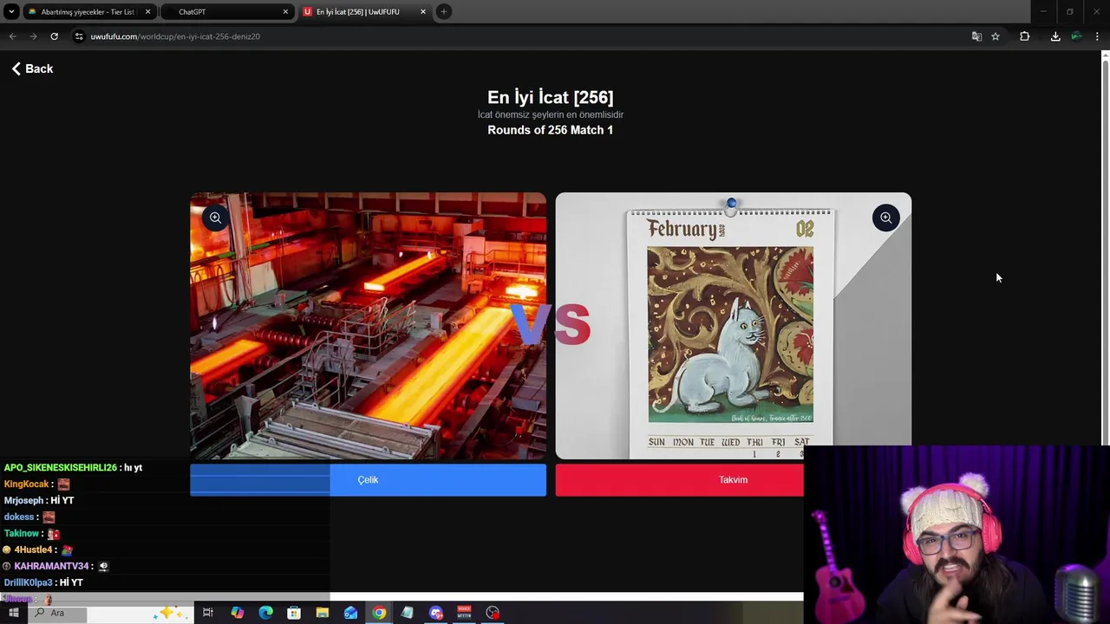Launch Copilot from the taskbar
Screen dimensions: 1110x624
point(237,613)
